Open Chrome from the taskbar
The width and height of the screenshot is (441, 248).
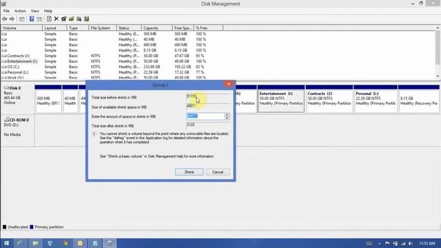[65, 243]
